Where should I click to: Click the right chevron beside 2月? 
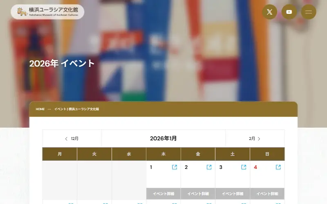259,139
